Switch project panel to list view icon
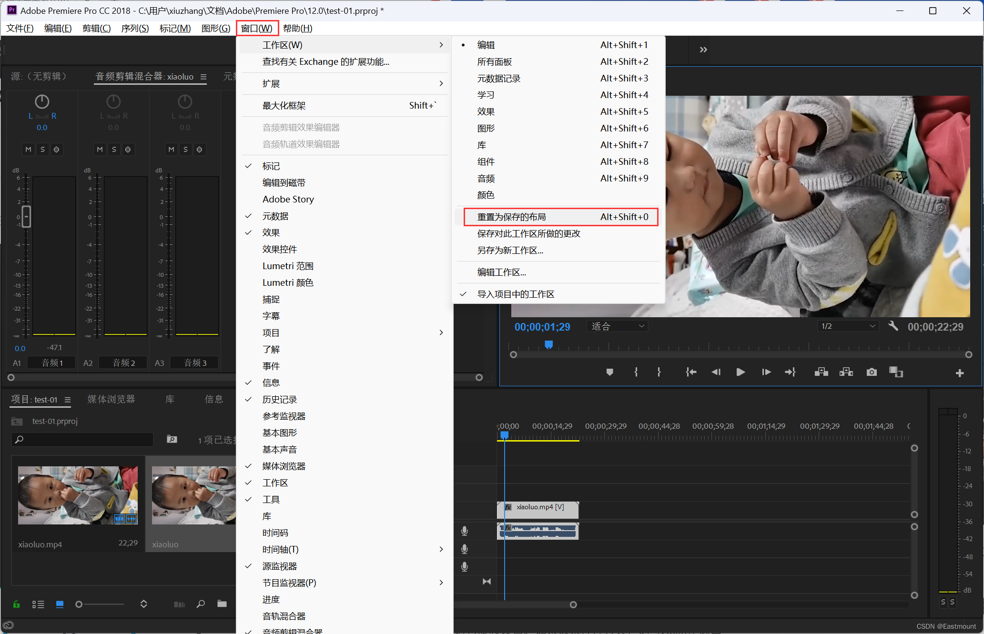The width and height of the screenshot is (984, 634). pos(38,604)
